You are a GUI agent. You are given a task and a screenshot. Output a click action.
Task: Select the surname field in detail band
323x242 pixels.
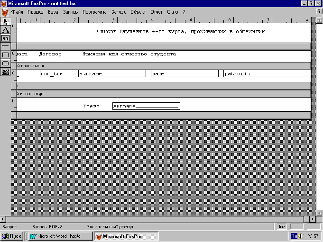point(112,73)
